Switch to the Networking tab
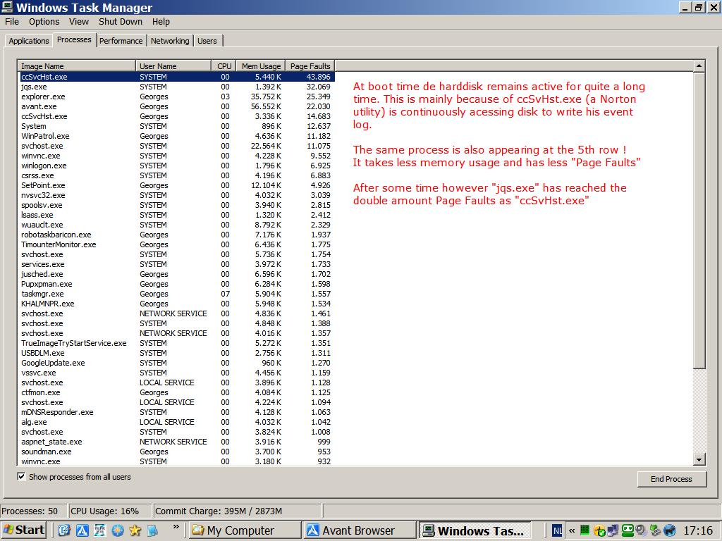The width and height of the screenshot is (722, 541). click(x=170, y=41)
